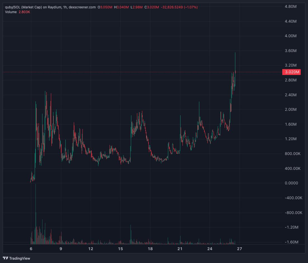Screen dimensions: 308x263
Task: Click the -400.00K price axis label
Action: pyautogui.click(x=293, y=198)
